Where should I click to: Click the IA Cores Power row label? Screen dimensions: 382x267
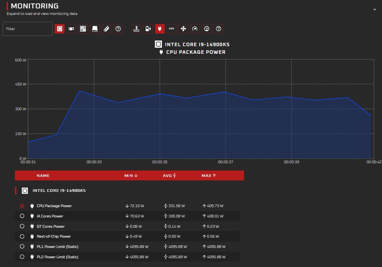50,216
